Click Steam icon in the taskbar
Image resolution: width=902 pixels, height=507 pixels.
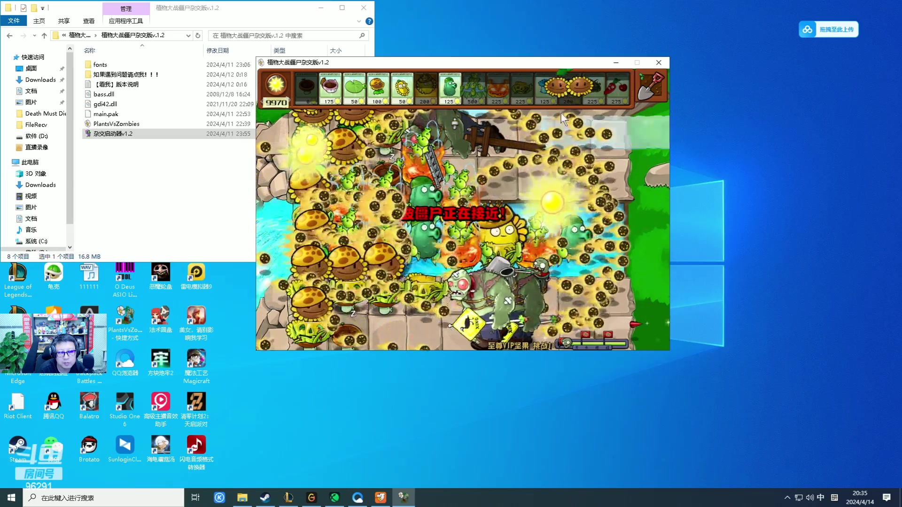(x=265, y=498)
